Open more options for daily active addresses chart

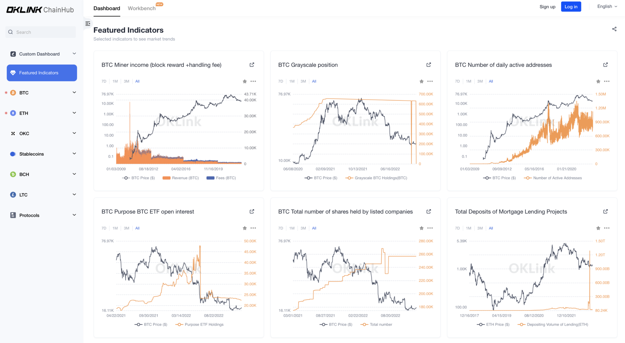(x=607, y=81)
